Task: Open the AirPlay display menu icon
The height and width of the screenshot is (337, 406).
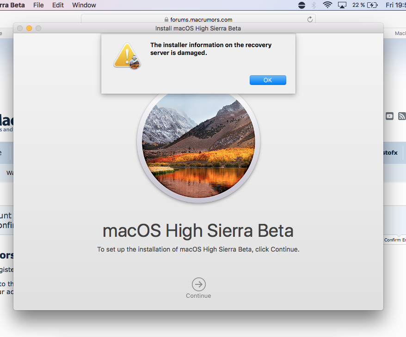Action: coord(342,5)
